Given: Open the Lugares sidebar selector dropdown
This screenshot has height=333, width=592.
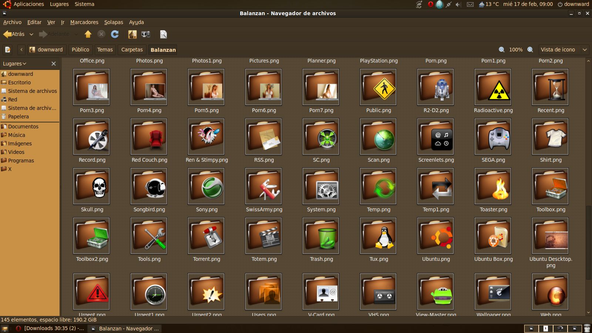Looking at the screenshot, I should click(15, 64).
